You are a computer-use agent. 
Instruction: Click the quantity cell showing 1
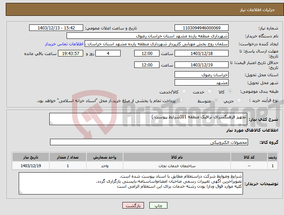coord(68,166)
